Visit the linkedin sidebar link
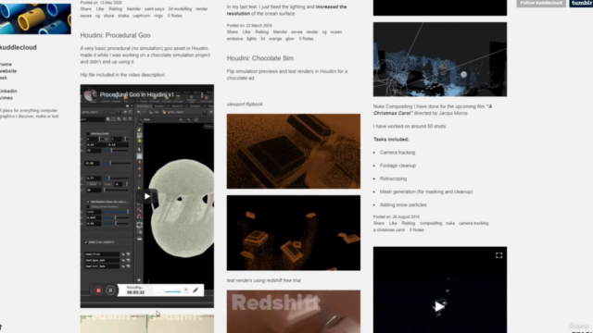Viewport: 593px width, 333px height. click(8, 91)
